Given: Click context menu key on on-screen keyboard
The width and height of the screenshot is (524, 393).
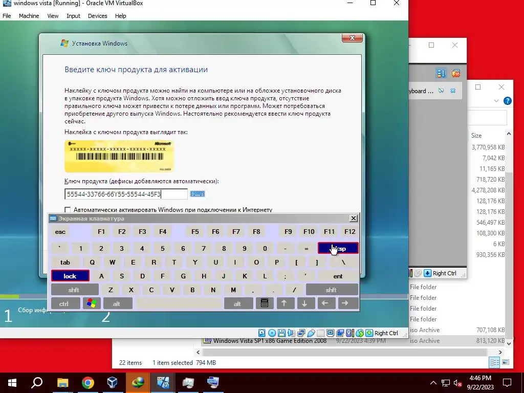Looking at the screenshot, I should (265, 303).
